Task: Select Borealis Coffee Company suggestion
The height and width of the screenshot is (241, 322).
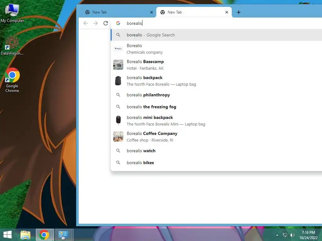Action: pyautogui.click(x=216, y=137)
